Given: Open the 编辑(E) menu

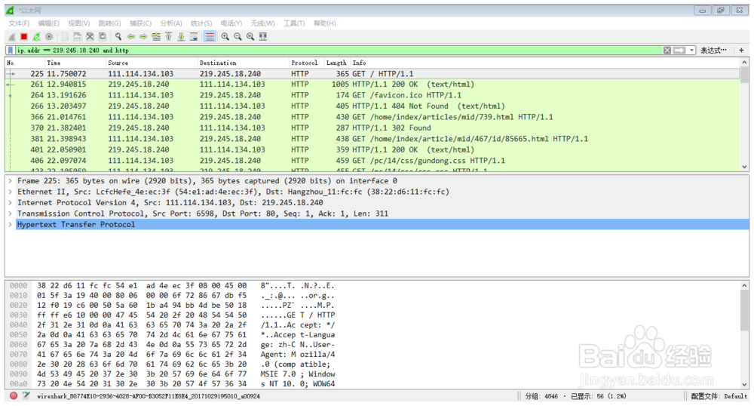Looking at the screenshot, I should [48, 23].
